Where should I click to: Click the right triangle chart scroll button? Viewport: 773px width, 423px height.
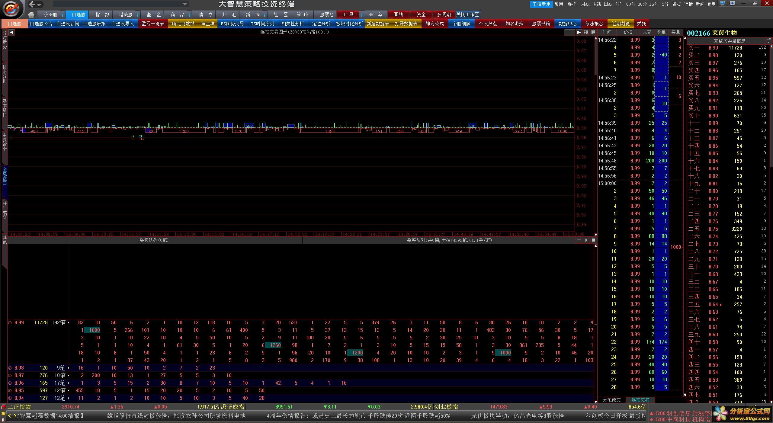point(579,32)
